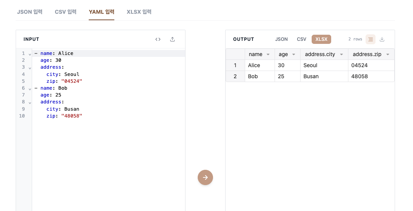Collapse the fold arrow on line 6
The height and width of the screenshot is (211, 413).
click(30, 89)
